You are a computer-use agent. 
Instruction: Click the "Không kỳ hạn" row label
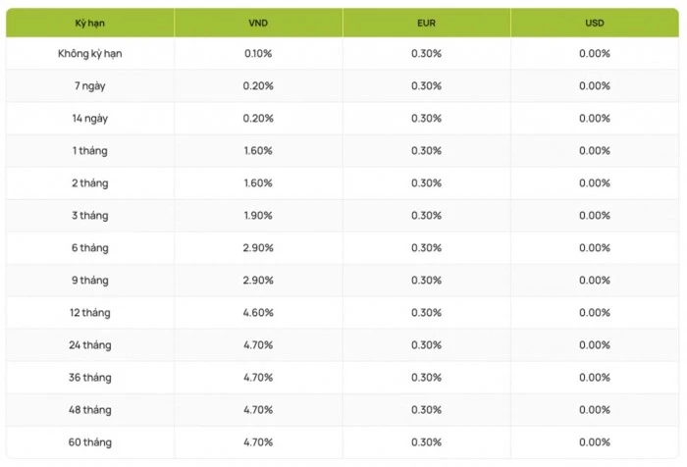pyautogui.click(x=90, y=53)
